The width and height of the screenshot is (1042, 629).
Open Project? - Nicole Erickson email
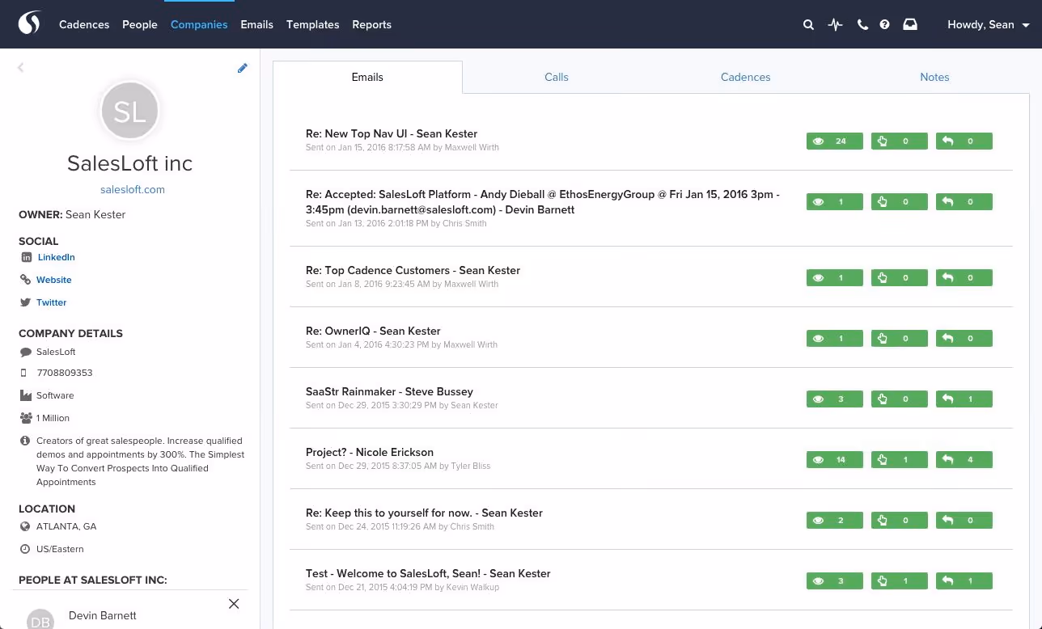tap(370, 453)
